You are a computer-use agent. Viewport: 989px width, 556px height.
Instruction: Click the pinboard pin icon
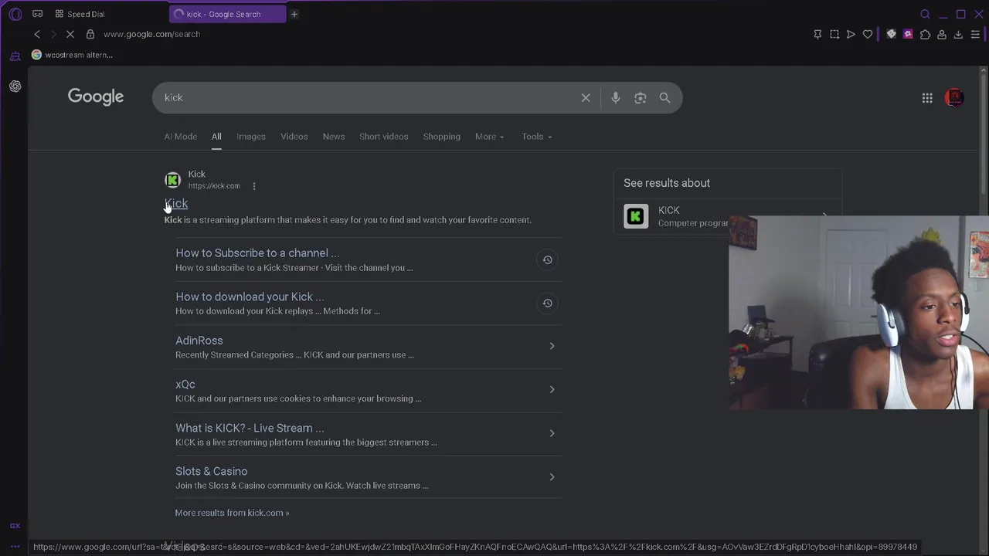817,34
